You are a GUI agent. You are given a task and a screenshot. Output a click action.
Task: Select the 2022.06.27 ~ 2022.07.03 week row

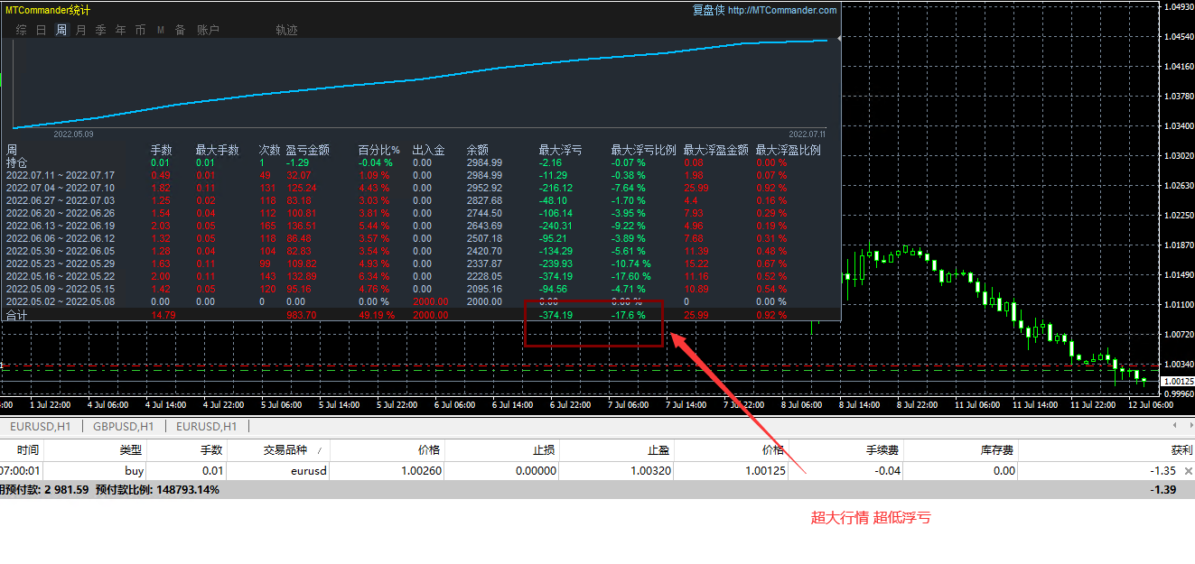click(420, 200)
